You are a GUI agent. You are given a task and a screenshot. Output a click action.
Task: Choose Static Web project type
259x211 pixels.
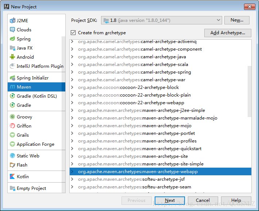(x=28, y=156)
